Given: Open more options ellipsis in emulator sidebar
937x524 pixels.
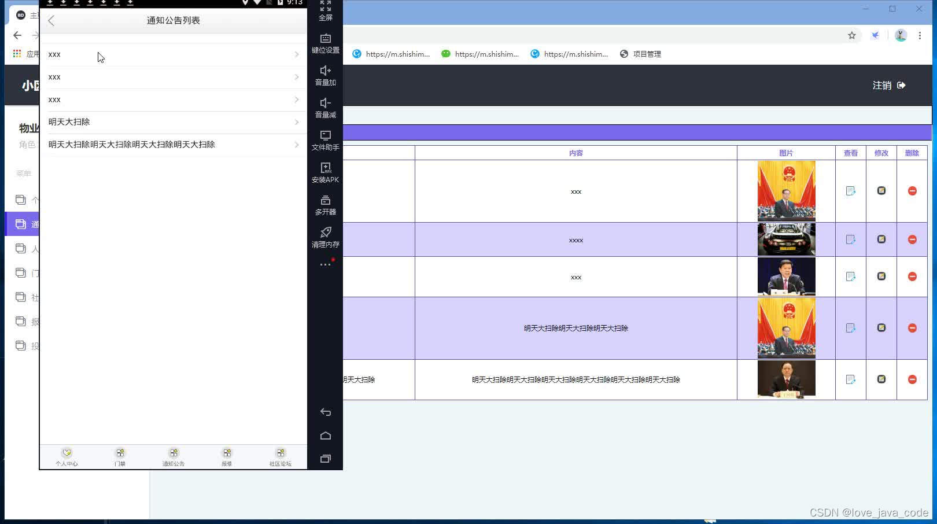Looking at the screenshot, I should tap(326, 264).
